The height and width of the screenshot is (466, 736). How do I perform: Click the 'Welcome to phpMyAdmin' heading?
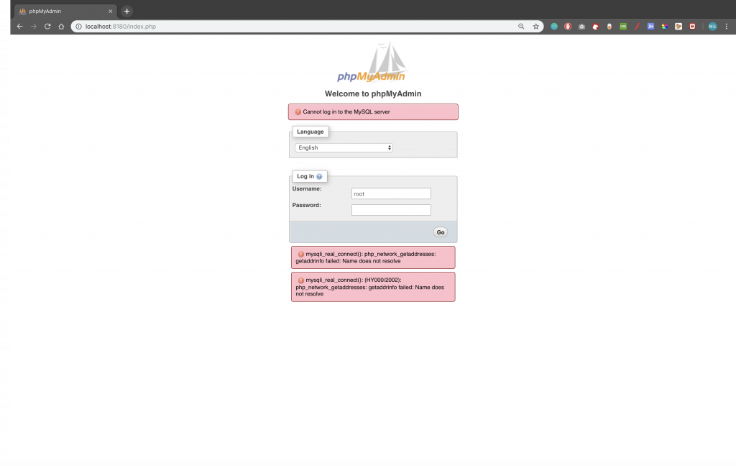click(373, 94)
